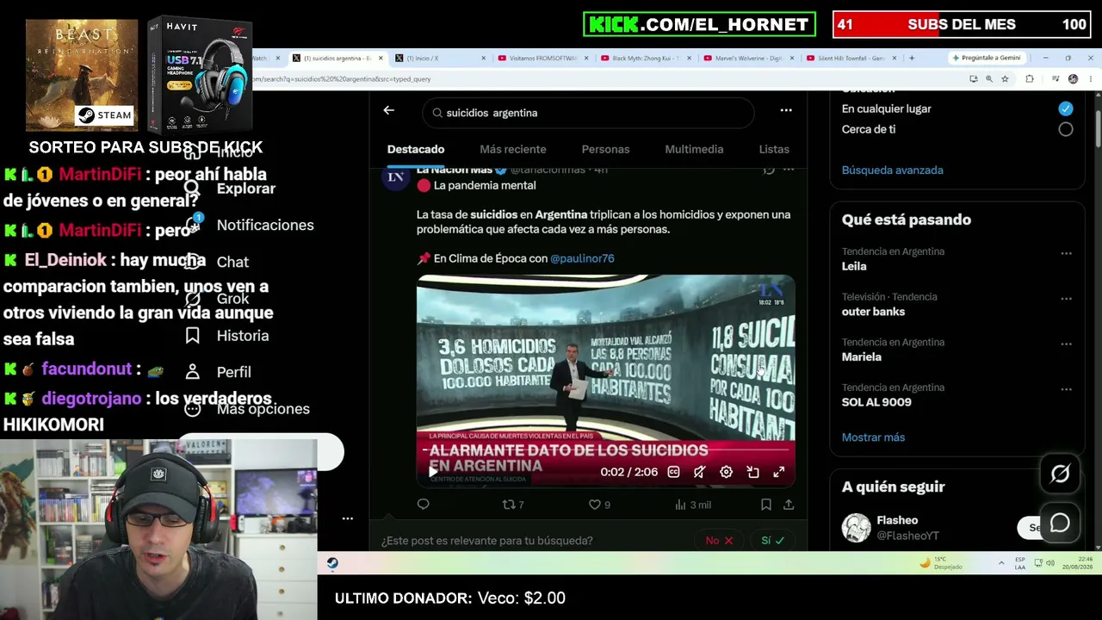Switch to the Black Myth: Zhong Kui tab
This screenshot has width=1102, height=620.
pos(644,59)
